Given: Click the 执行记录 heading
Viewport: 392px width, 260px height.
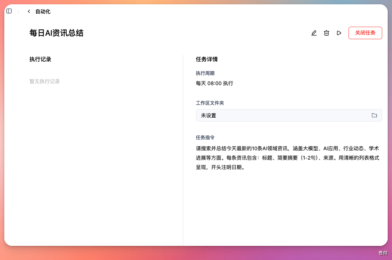Looking at the screenshot, I should tap(40, 59).
